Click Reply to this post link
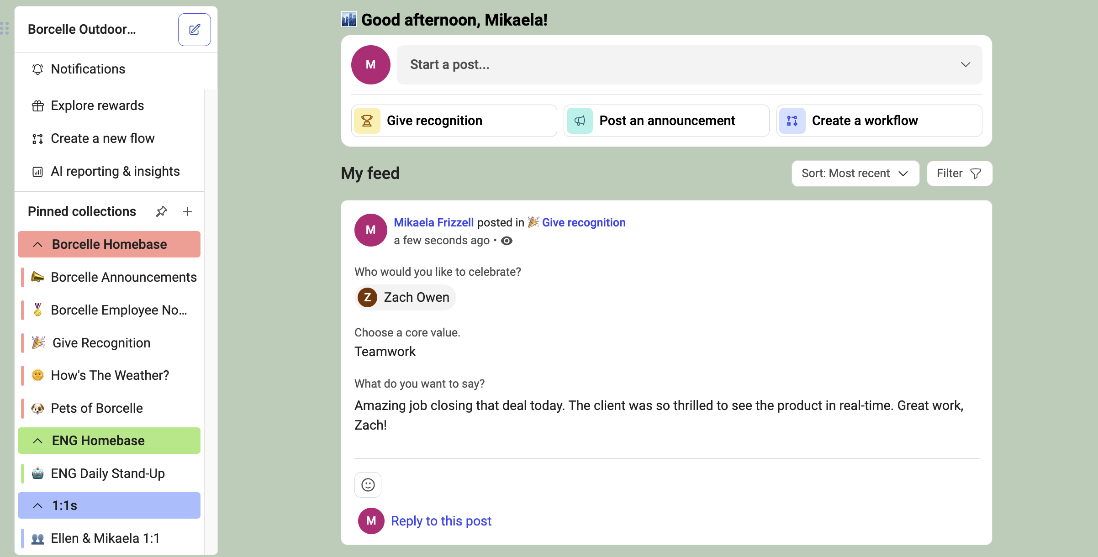Viewport: 1098px width, 557px height. click(441, 521)
